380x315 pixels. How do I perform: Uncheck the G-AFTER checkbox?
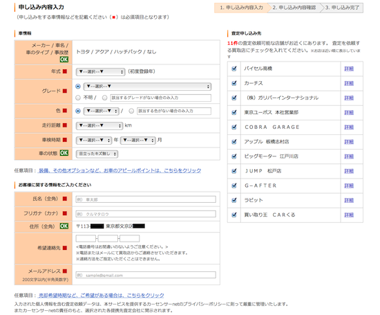coord(234,186)
